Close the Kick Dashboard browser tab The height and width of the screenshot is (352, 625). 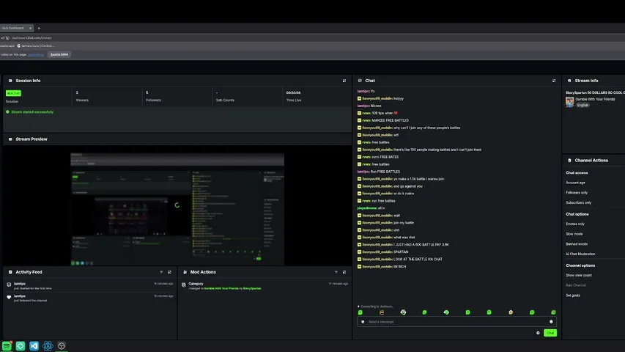[x=30, y=29]
